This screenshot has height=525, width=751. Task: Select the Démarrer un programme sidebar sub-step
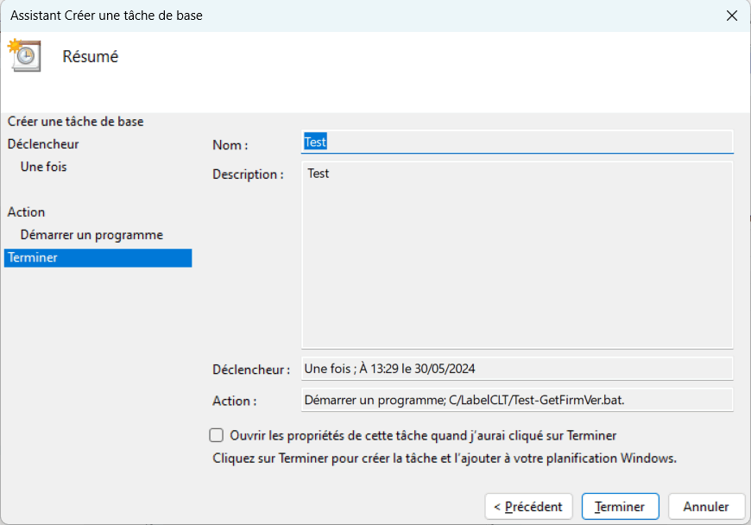tap(92, 235)
